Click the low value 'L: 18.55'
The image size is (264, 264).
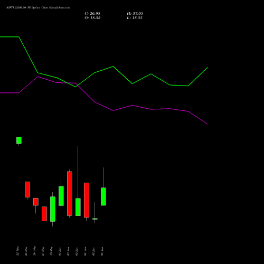(135, 18)
